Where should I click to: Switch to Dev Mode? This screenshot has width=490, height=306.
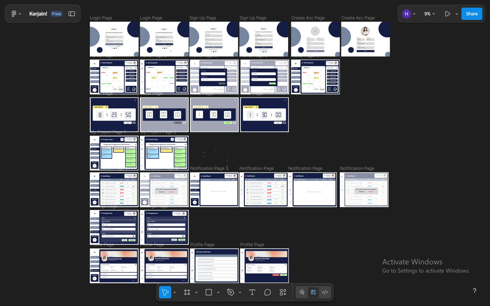pyautogui.click(x=325, y=292)
